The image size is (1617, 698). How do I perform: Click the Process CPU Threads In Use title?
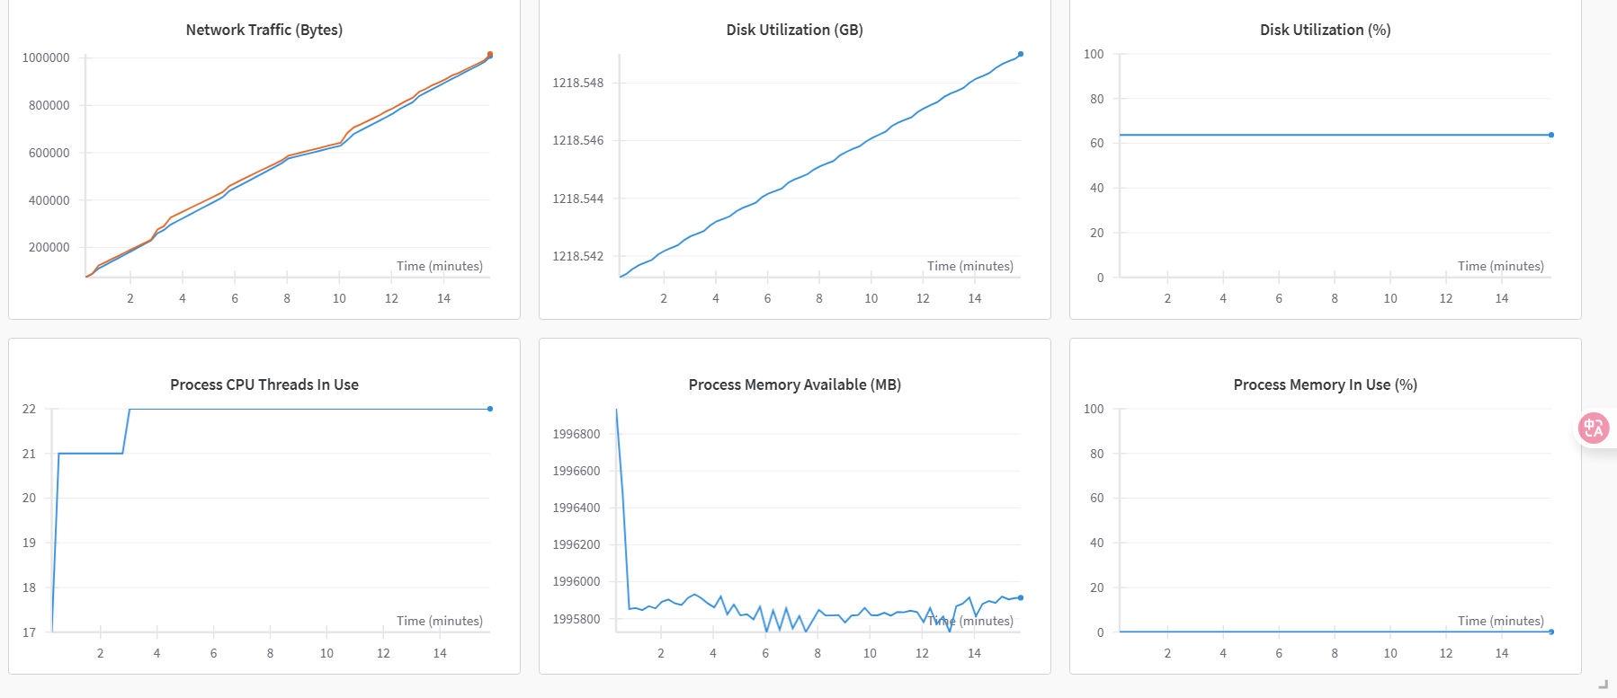point(264,384)
